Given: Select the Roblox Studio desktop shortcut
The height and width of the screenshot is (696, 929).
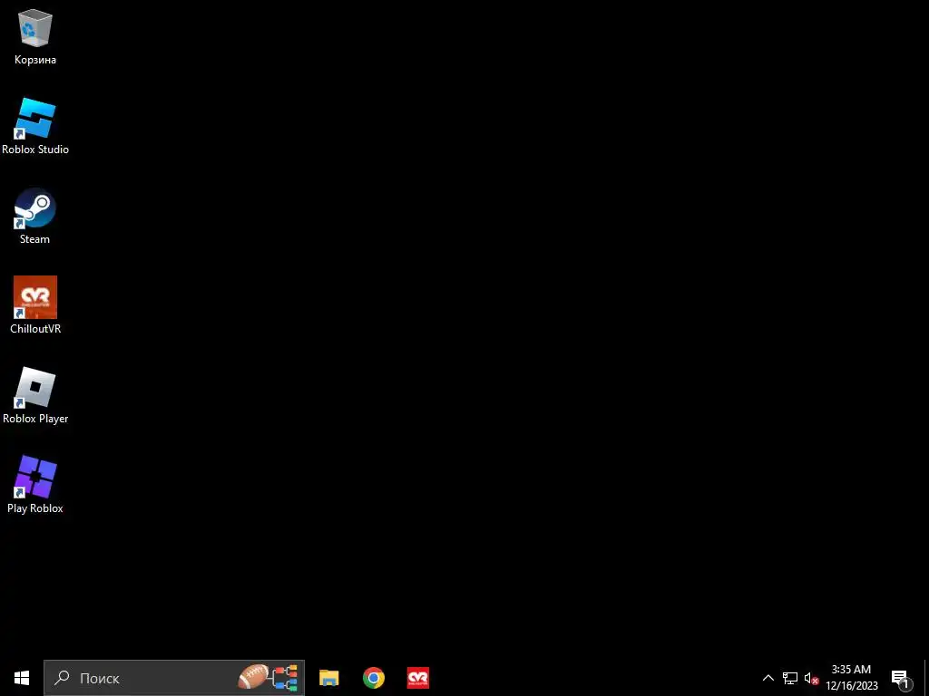Looking at the screenshot, I should click(35, 127).
